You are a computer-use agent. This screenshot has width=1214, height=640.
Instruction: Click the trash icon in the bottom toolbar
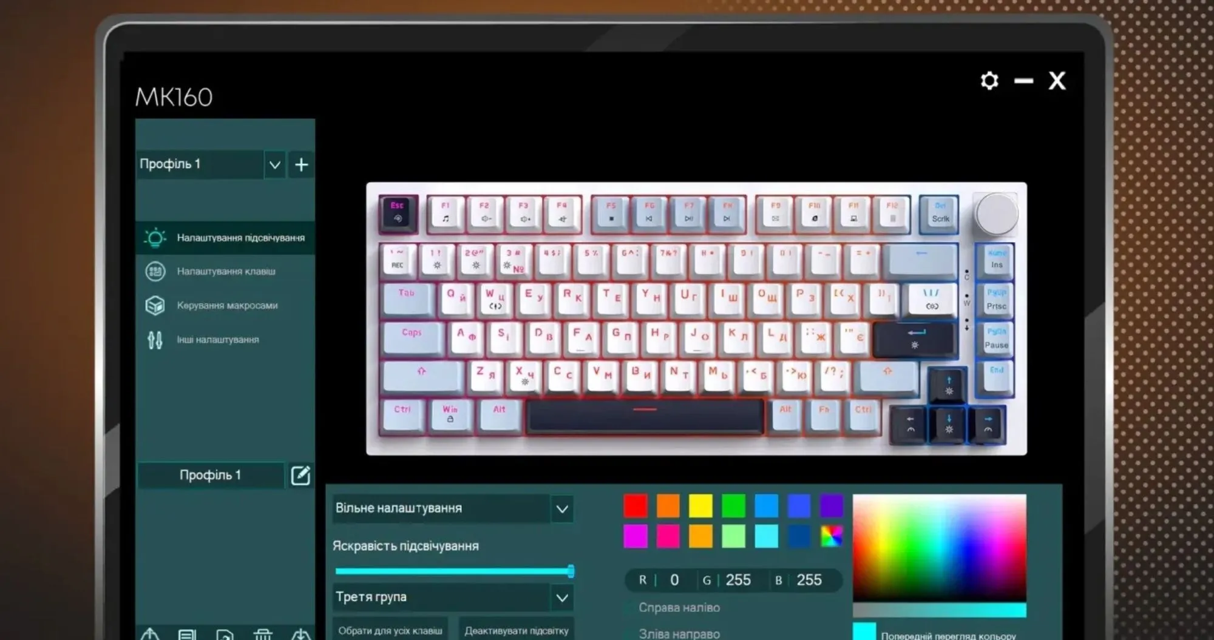[x=263, y=634]
